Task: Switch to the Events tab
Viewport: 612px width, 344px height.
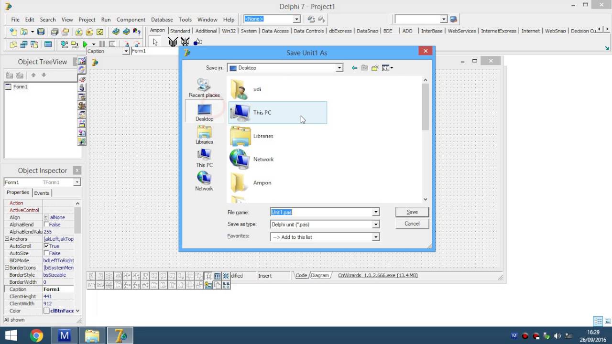Action: coord(42,193)
